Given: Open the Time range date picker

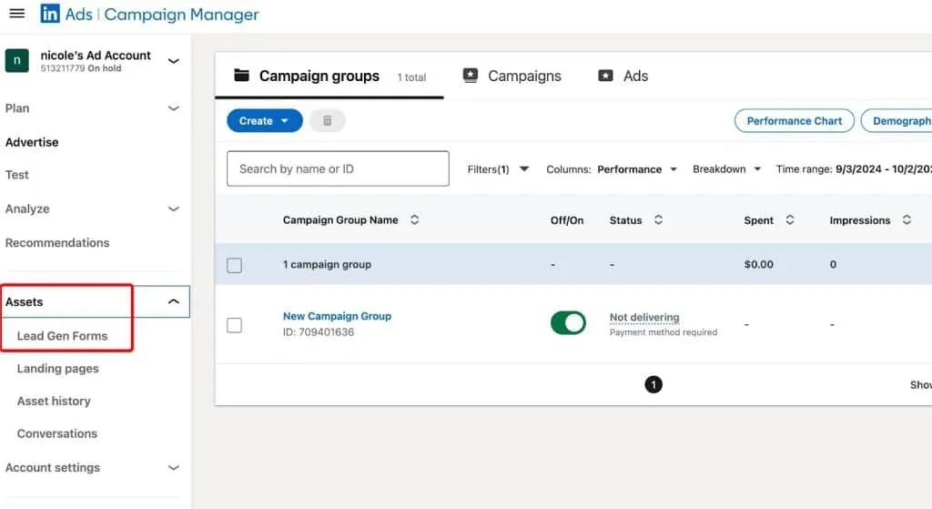Looking at the screenshot, I should tap(854, 169).
